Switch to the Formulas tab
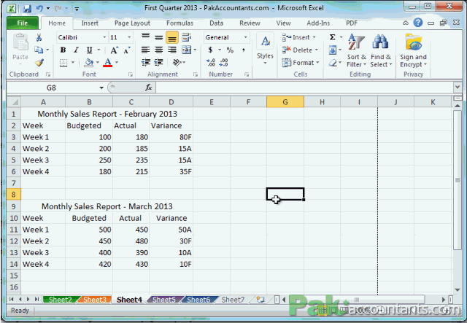This screenshot has width=467, height=323. click(180, 23)
